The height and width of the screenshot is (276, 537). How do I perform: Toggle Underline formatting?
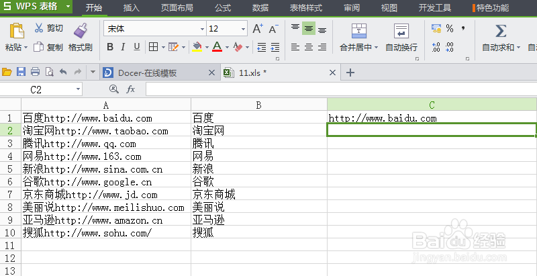137,47
